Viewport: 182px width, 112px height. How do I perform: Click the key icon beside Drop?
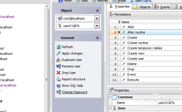pyautogui.click(x=123, y=69)
